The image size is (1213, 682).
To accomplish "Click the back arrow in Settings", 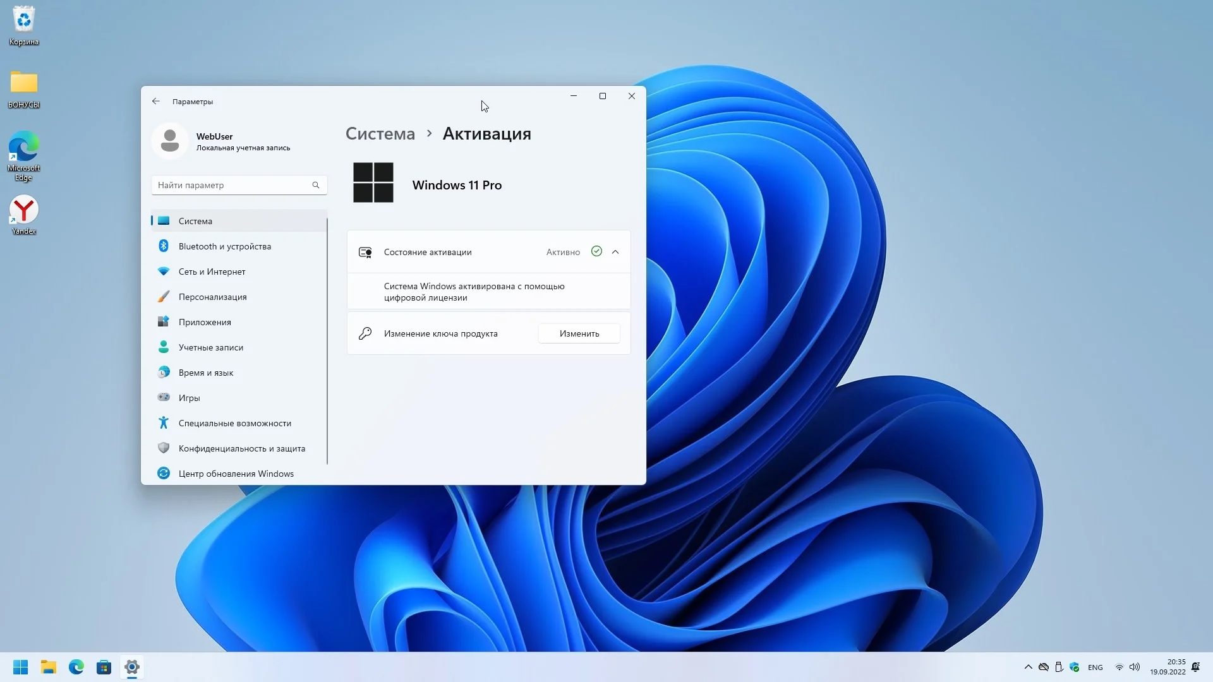I will tap(156, 101).
